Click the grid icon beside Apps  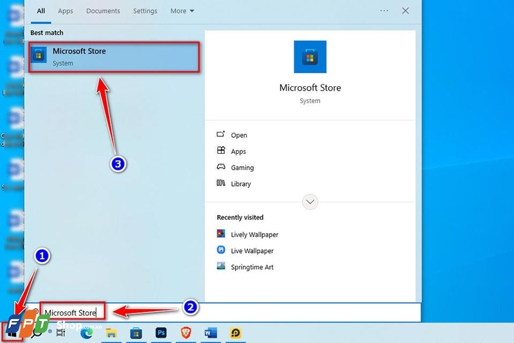pyautogui.click(x=221, y=150)
